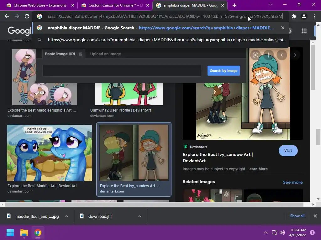This screenshot has width=321, height=240.
Task: Click Explore the Best Maddie Art caption
Action: (42, 186)
